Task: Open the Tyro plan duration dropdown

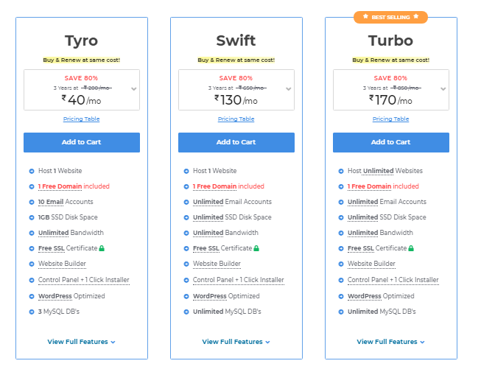Action: (133, 88)
